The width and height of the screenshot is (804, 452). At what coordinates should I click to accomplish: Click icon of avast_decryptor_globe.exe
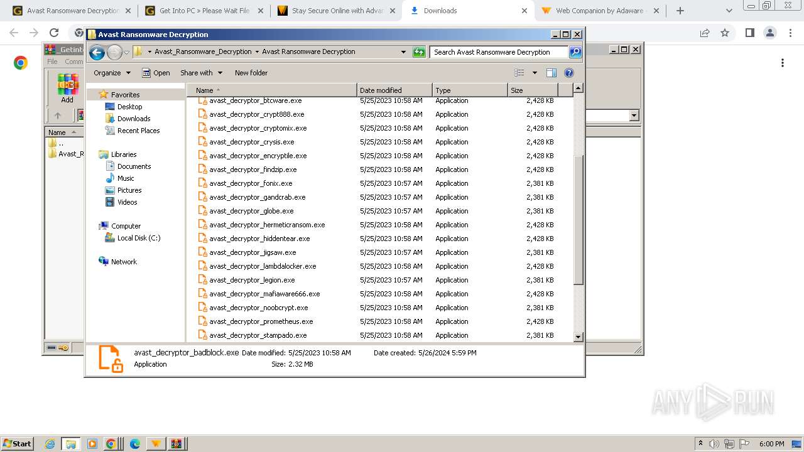tap(202, 211)
